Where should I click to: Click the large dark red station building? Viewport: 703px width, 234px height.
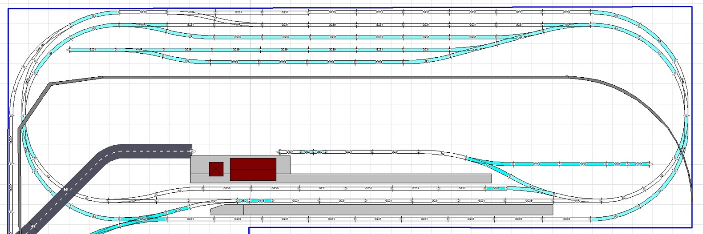pyautogui.click(x=253, y=169)
